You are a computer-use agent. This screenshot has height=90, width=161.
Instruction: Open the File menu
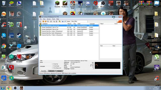pos(41,19)
